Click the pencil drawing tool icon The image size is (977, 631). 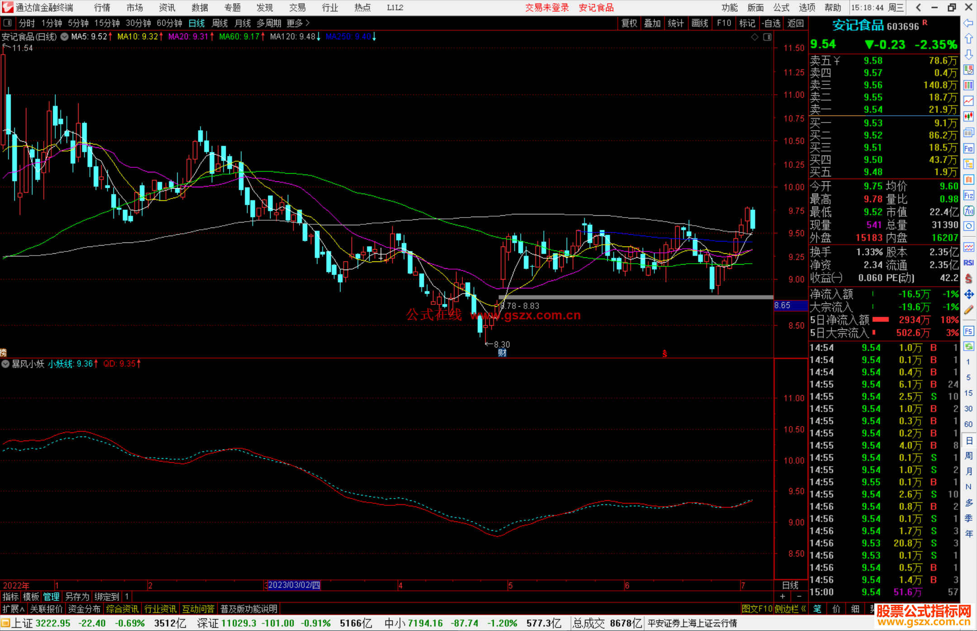click(x=968, y=310)
